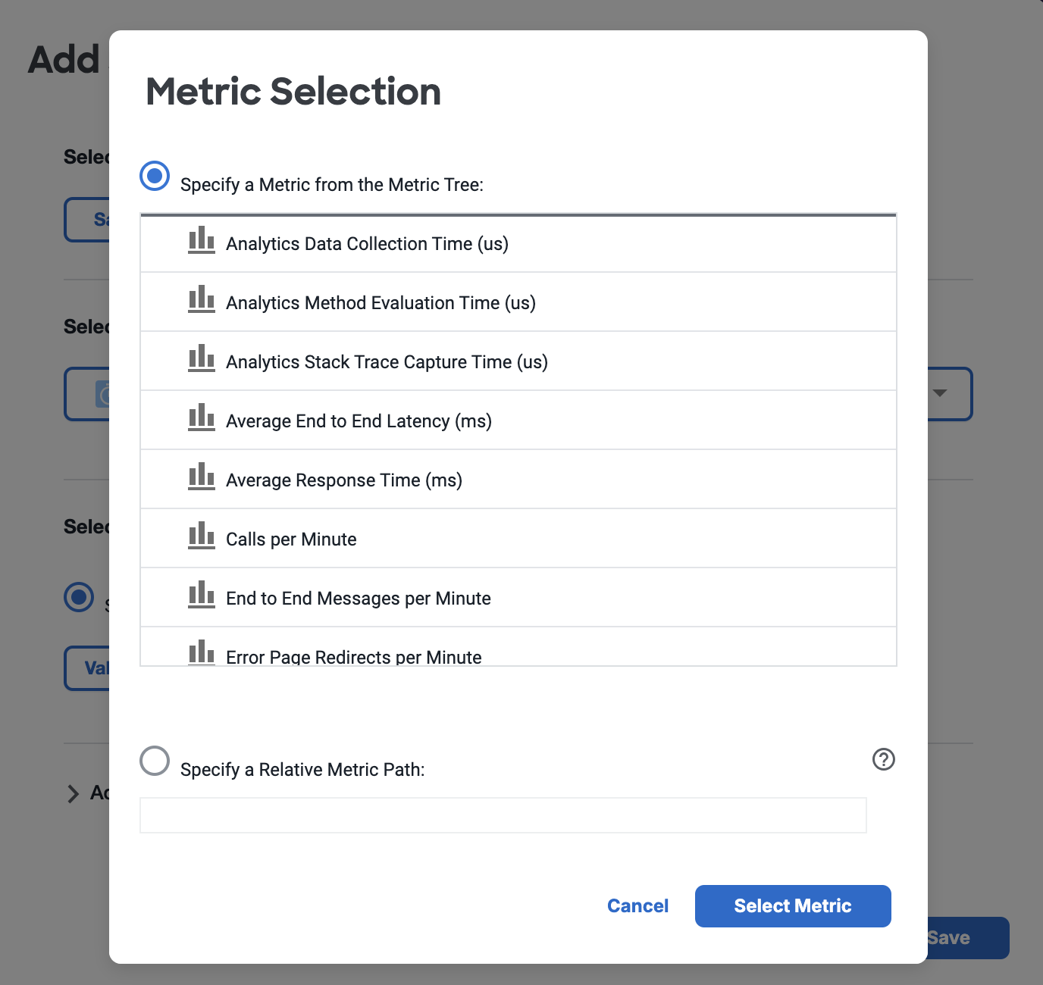The width and height of the screenshot is (1043, 985).
Task: Select the Calls per Minute metric row
Action: click(518, 538)
